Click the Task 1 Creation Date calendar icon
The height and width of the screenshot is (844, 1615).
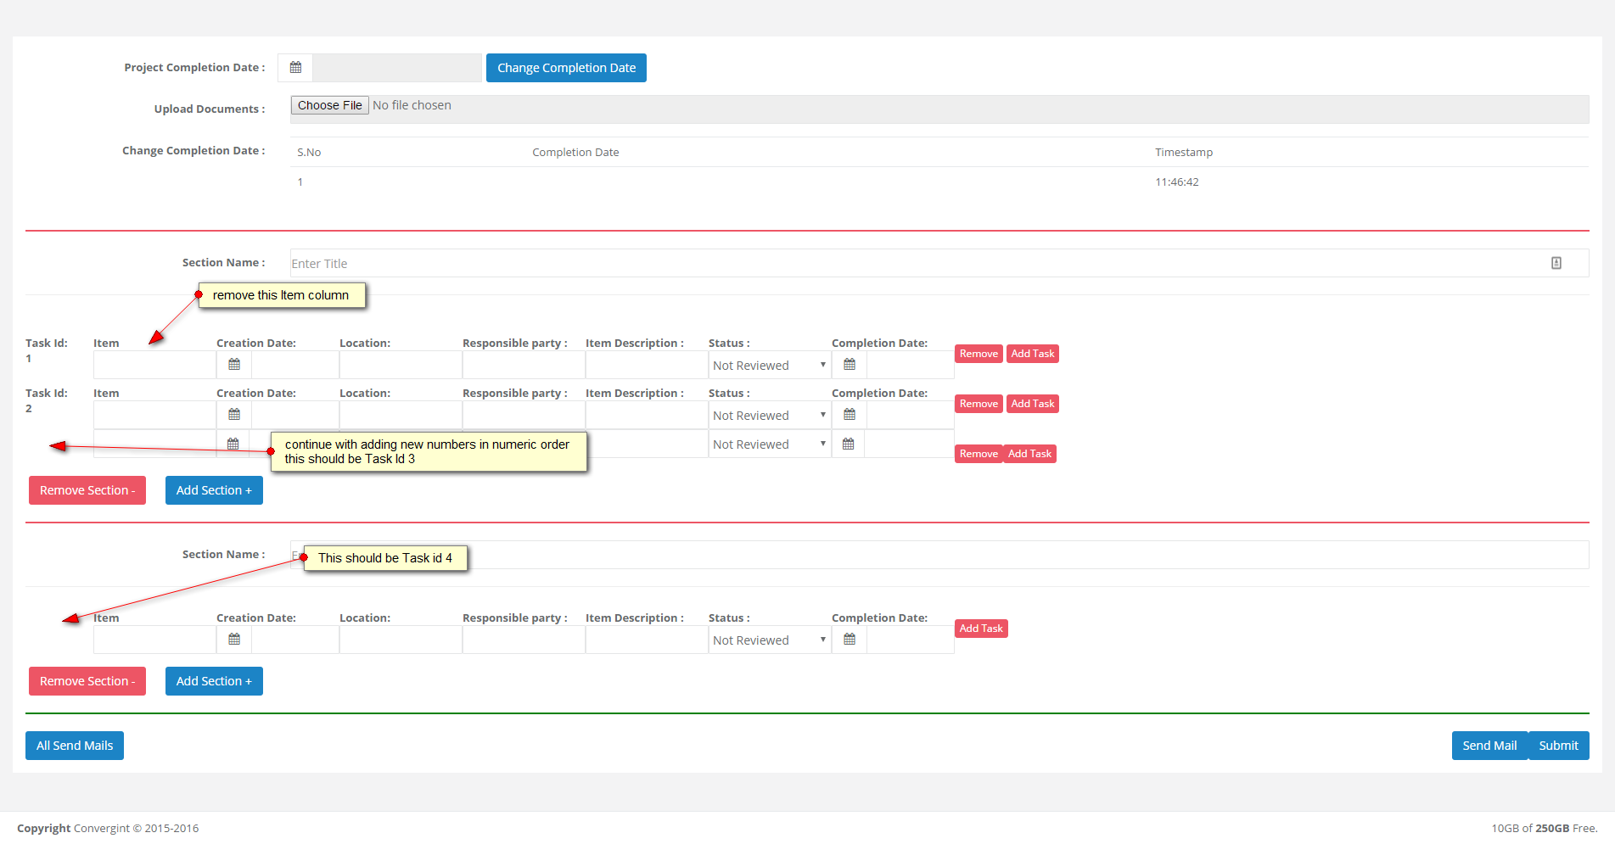[234, 365]
